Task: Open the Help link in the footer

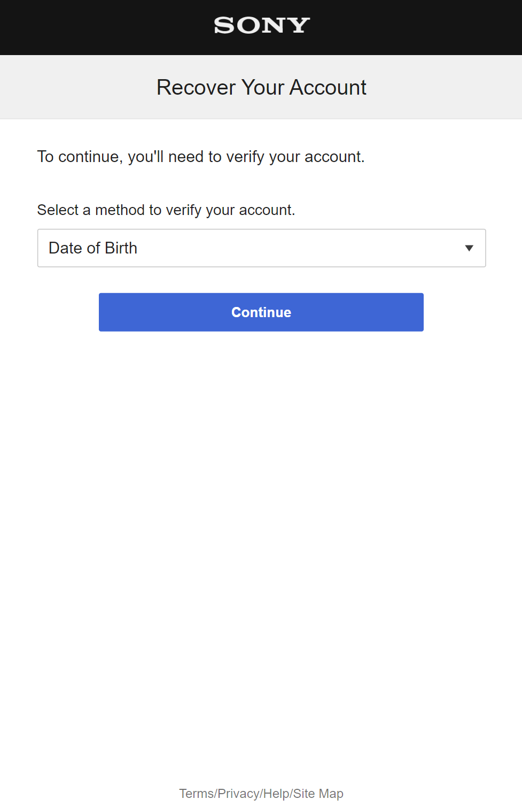Action: [x=276, y=794]
